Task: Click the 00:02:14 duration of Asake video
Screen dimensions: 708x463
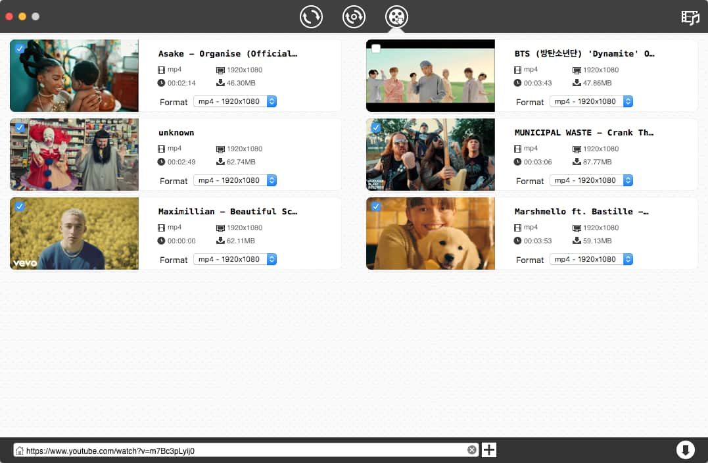Action: tap(181, 83)
